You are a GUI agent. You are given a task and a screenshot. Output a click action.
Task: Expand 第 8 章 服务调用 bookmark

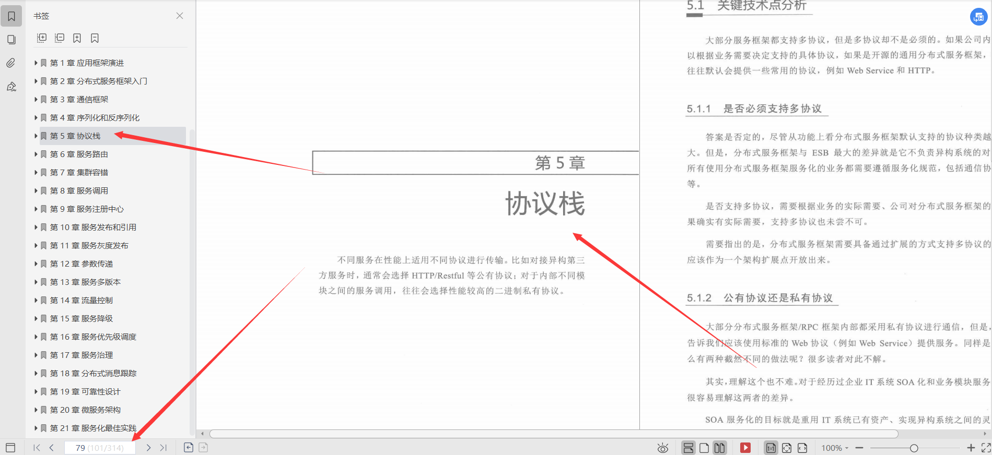click(x=36, y=190)
